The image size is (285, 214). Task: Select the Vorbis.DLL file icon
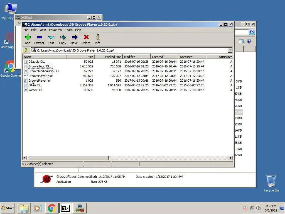[26, 90]
